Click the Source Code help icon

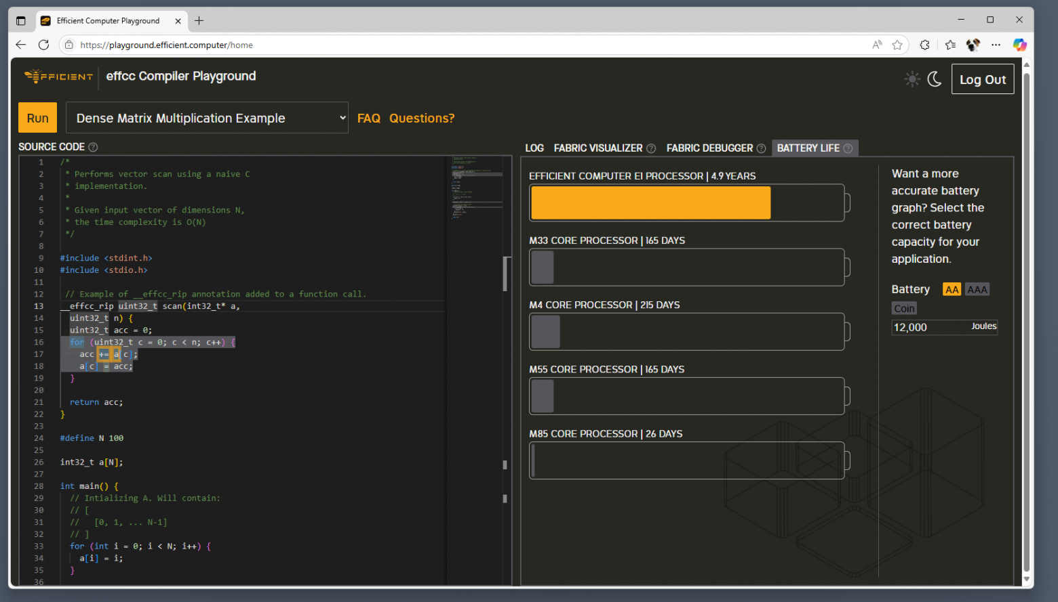pyautogui.click(x=94, y=147)
